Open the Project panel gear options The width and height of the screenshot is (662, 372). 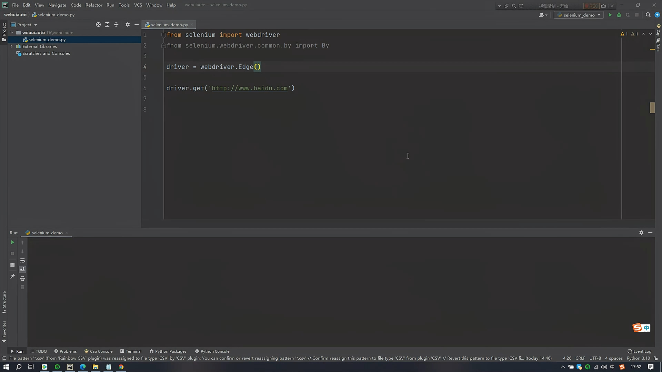128,25
